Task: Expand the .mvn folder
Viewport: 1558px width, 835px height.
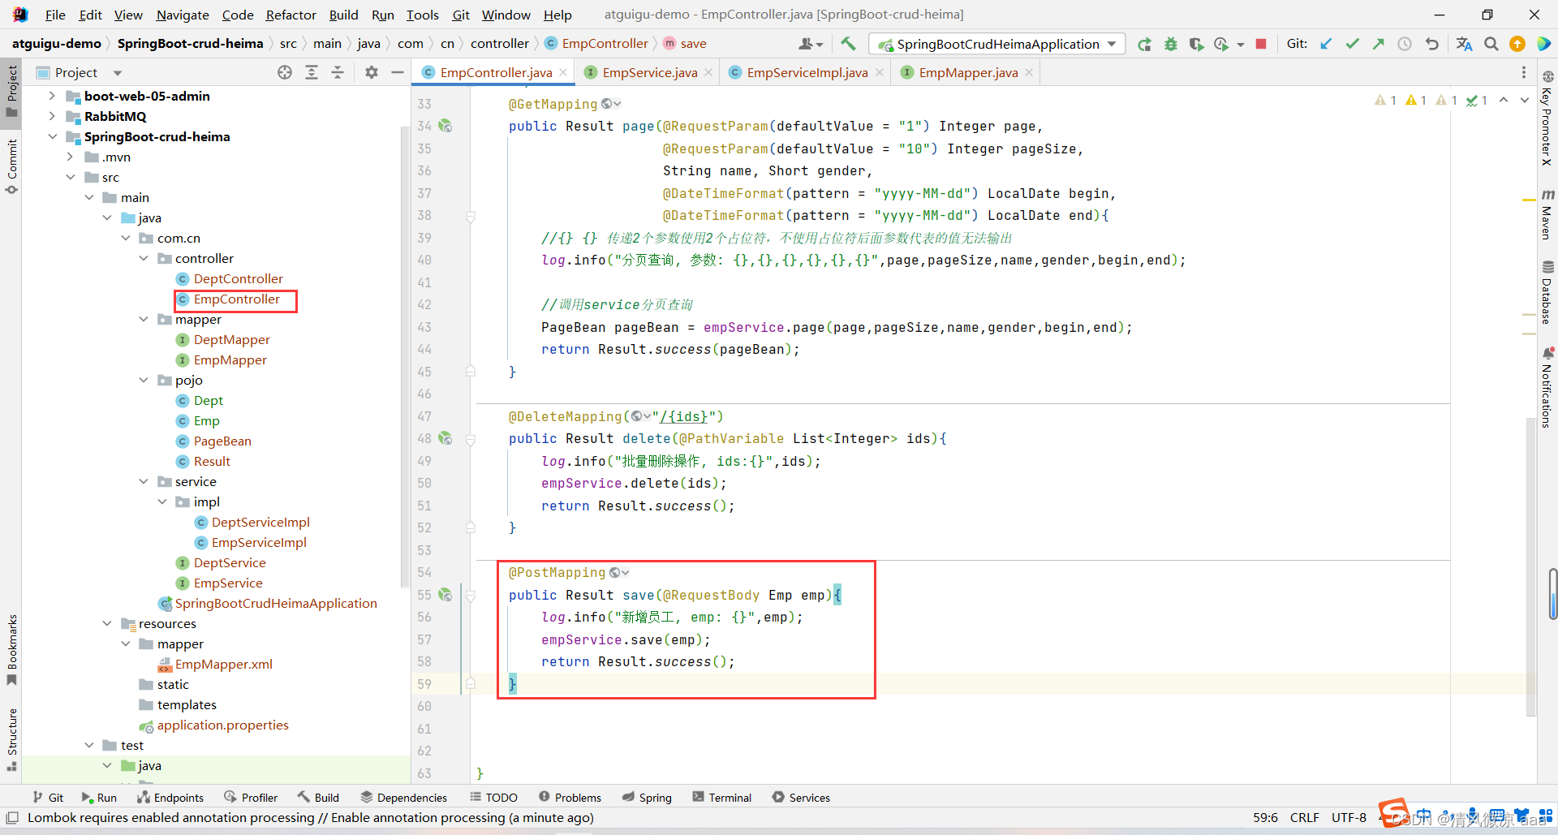Action: (70, 157)
